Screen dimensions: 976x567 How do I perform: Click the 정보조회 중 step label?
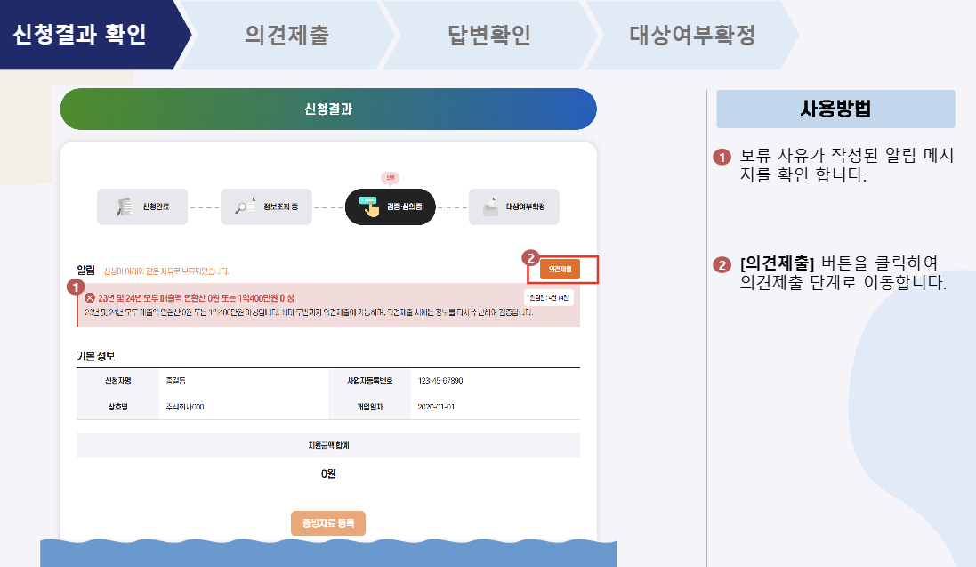tap(280, 207)
